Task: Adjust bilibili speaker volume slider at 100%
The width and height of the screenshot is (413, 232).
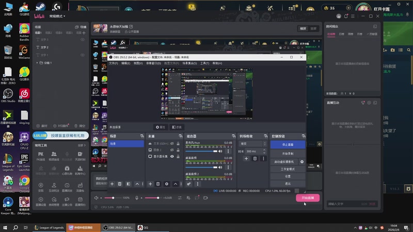Action: (113, 198)
